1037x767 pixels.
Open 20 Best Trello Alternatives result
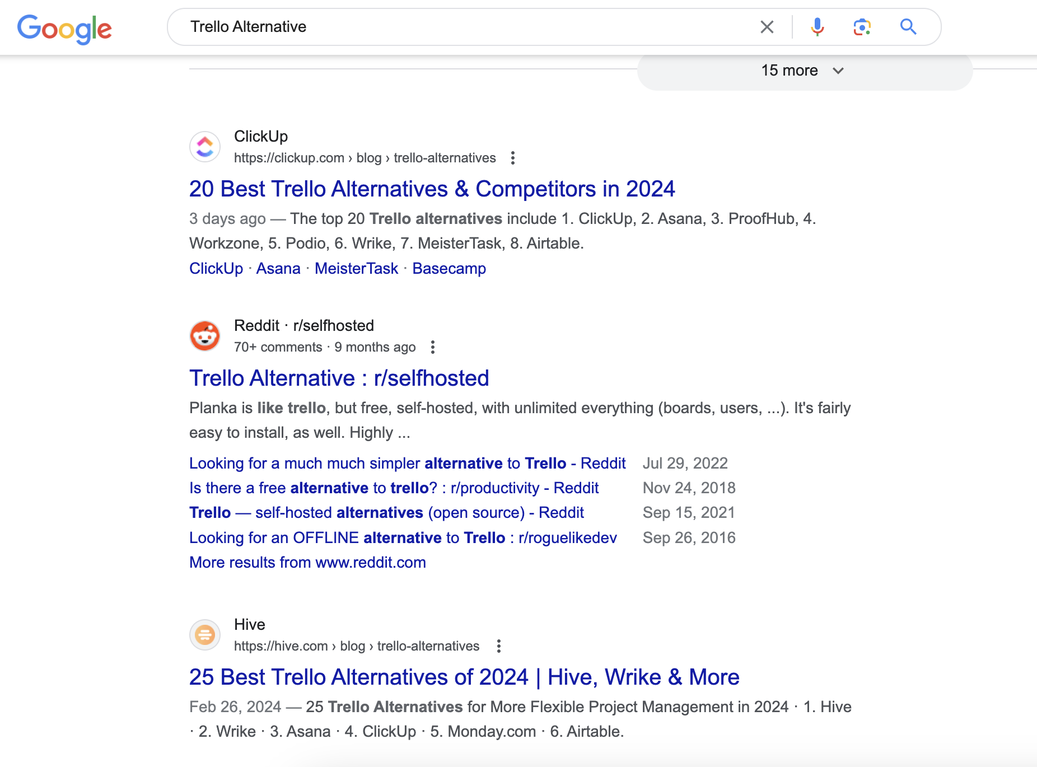click(x=432, y=189)
